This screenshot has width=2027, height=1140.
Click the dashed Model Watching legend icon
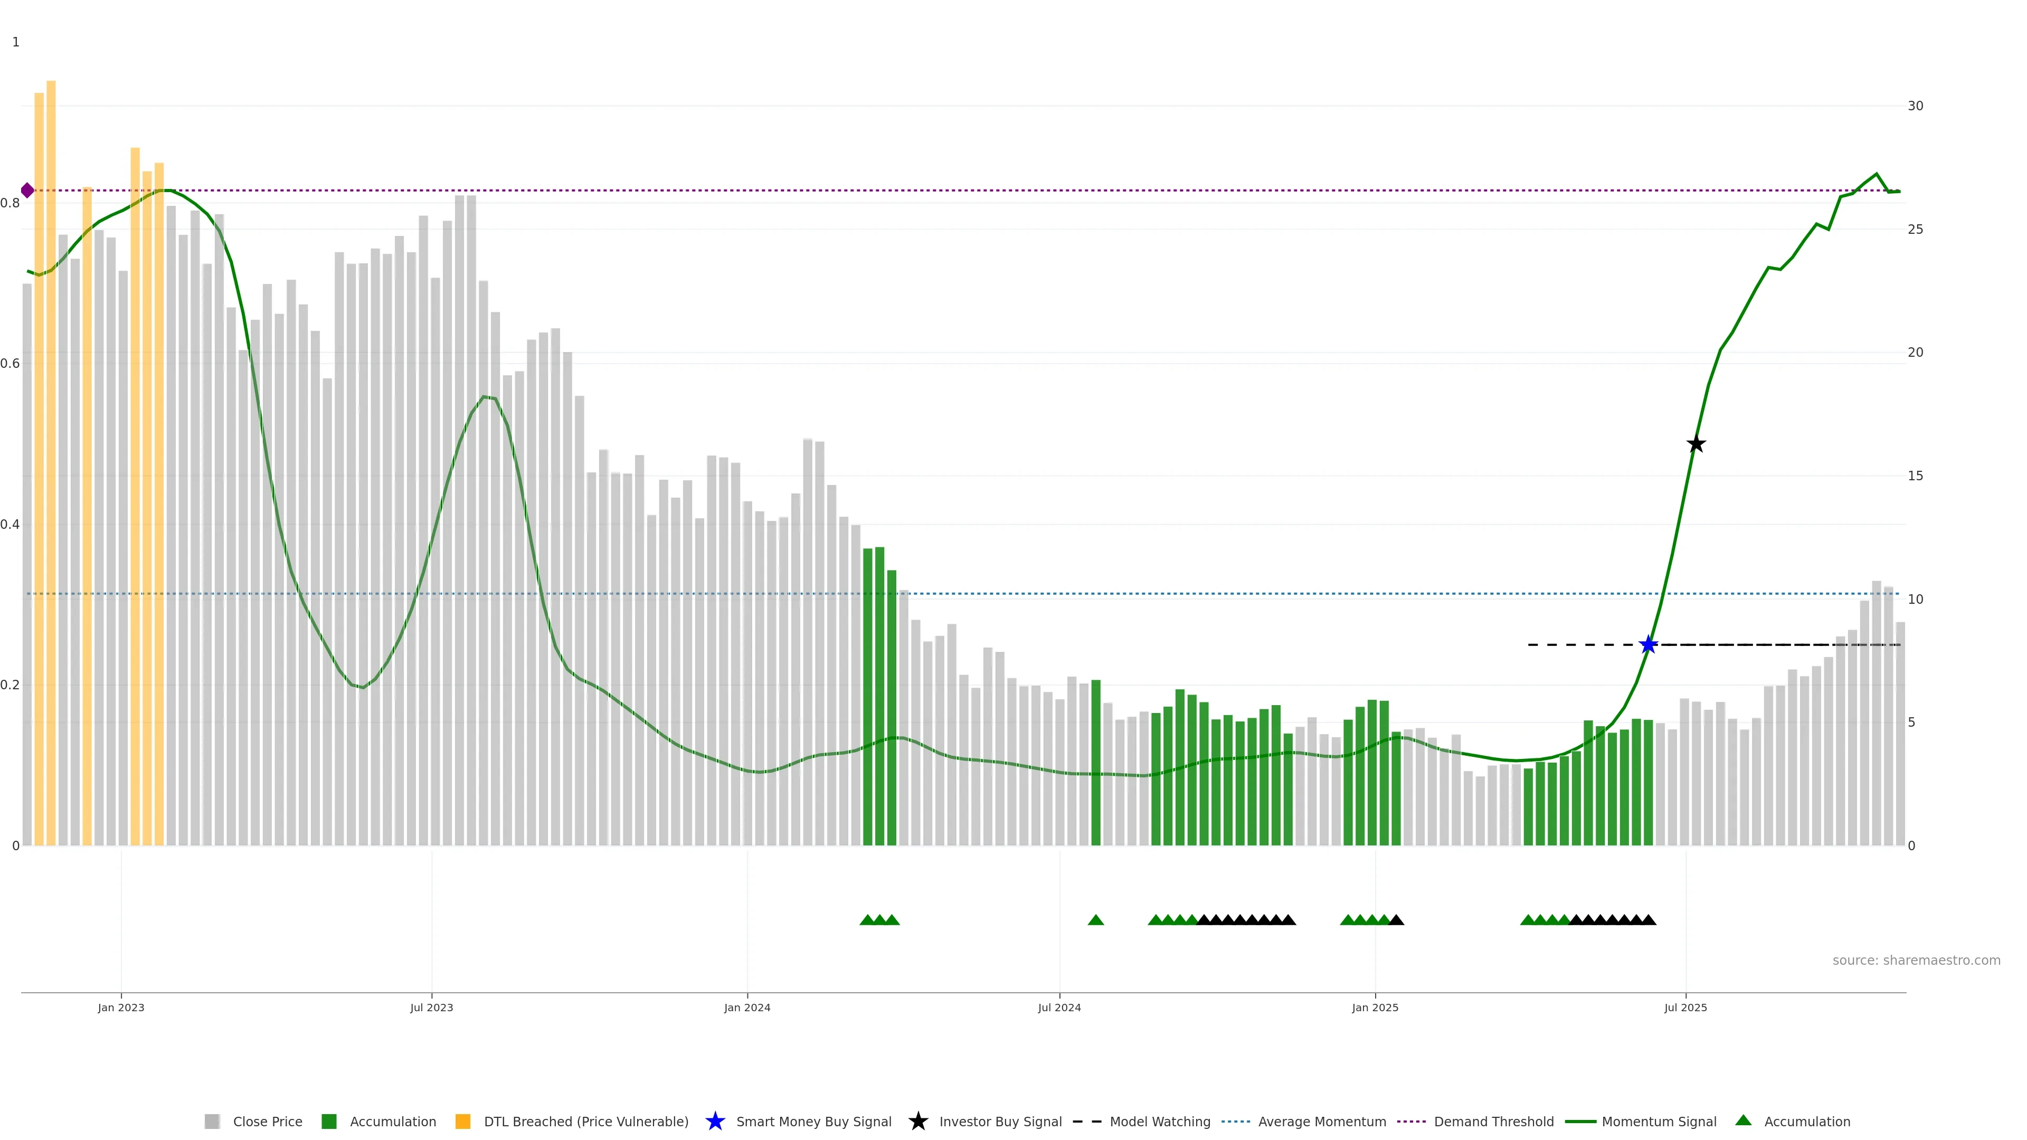click(1087, 1121)
